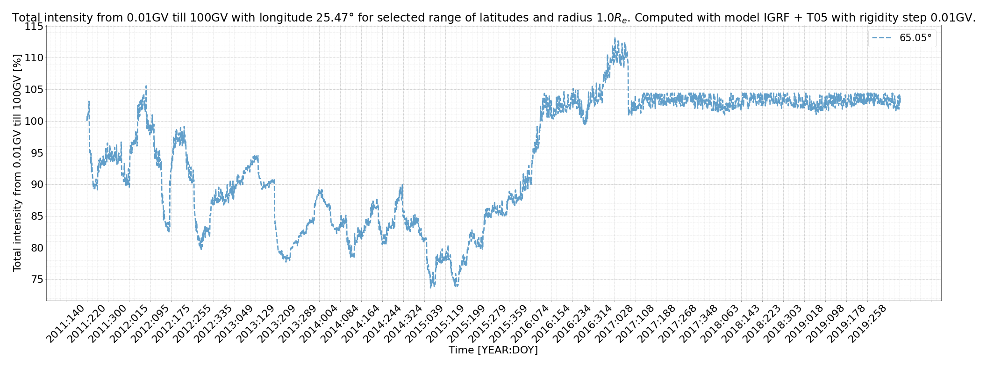Click the y-axis tick label 115
This screenshot has width=987, height=367.
[34, 27]
